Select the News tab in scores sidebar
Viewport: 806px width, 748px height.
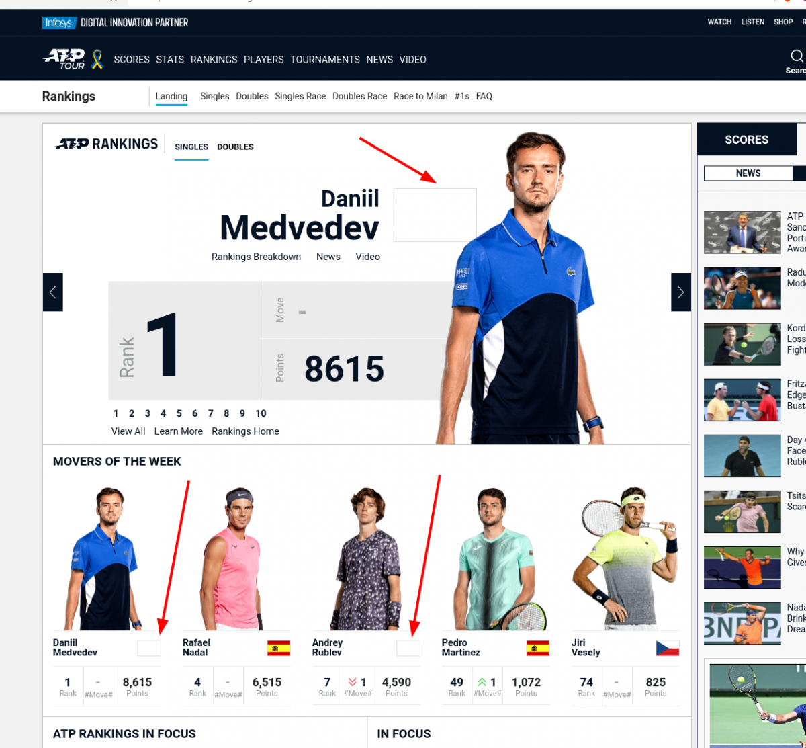pos(748,173)
